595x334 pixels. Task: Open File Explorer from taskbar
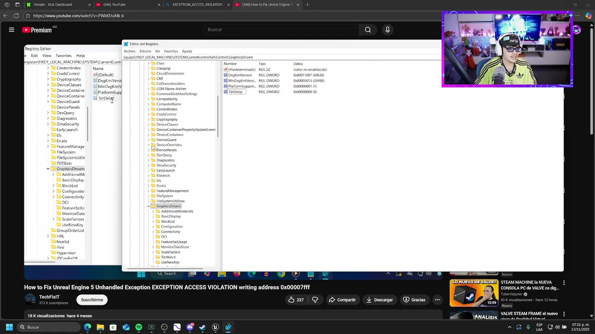tap(100, 327)
